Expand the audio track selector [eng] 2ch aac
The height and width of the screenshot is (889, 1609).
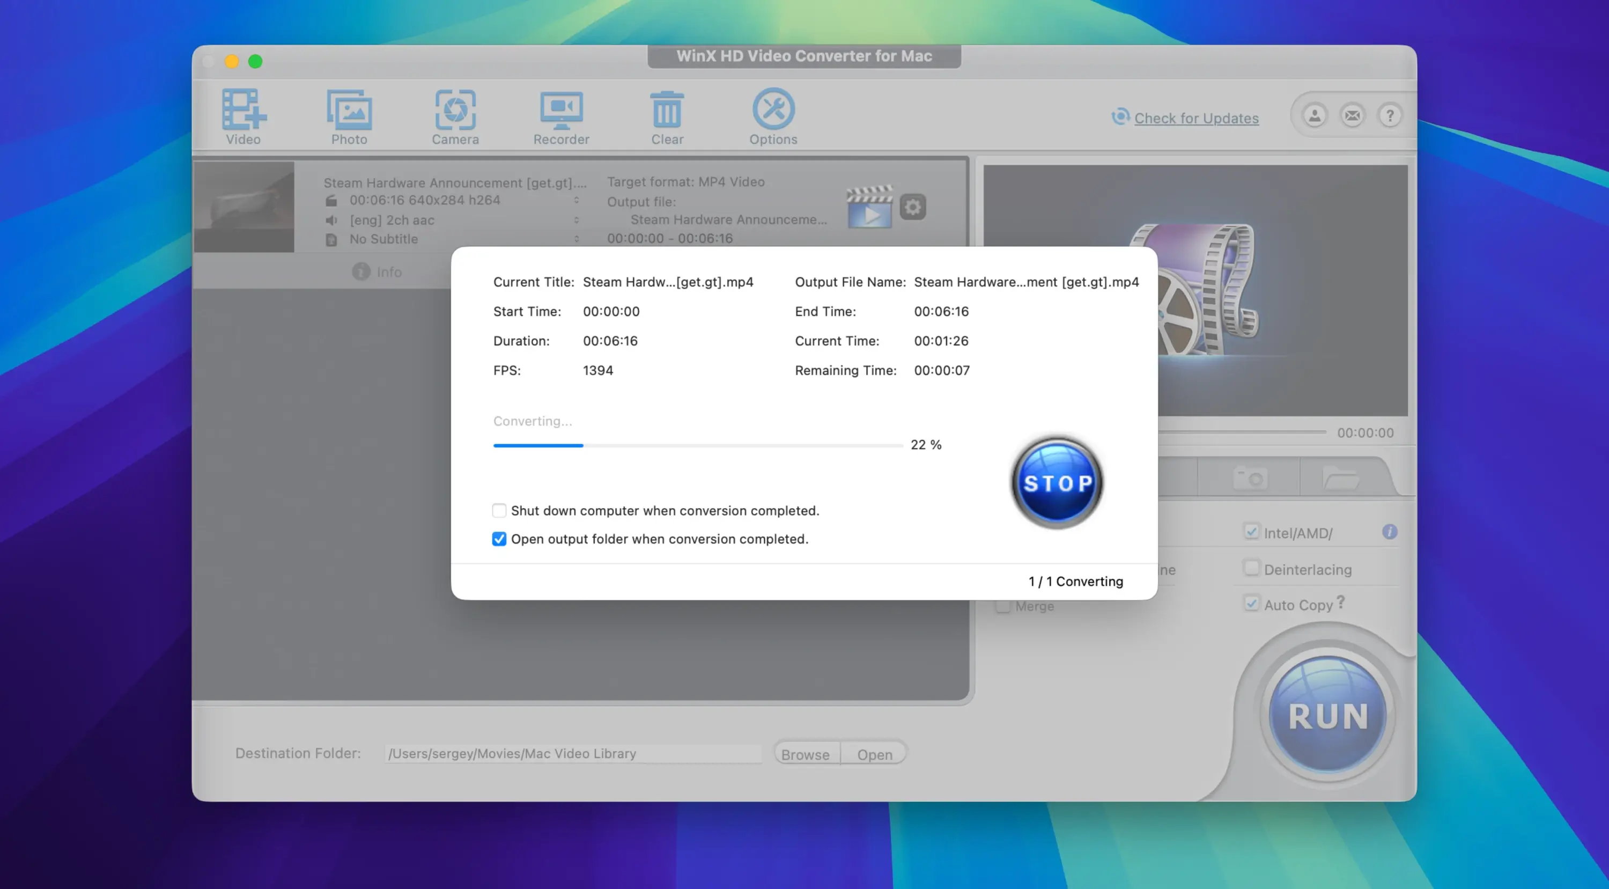coord(577,220)
